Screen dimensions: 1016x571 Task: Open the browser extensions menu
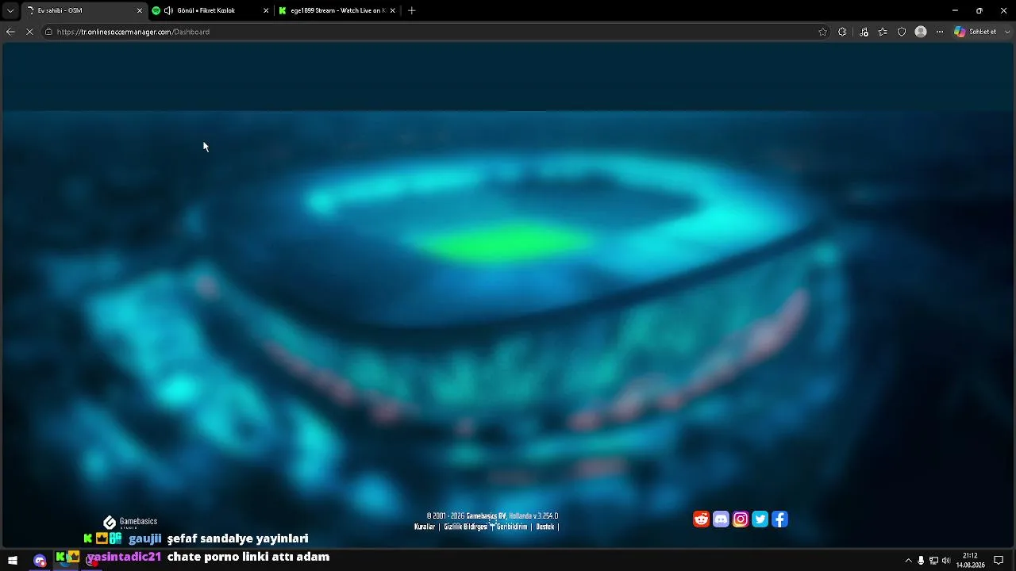842,32
